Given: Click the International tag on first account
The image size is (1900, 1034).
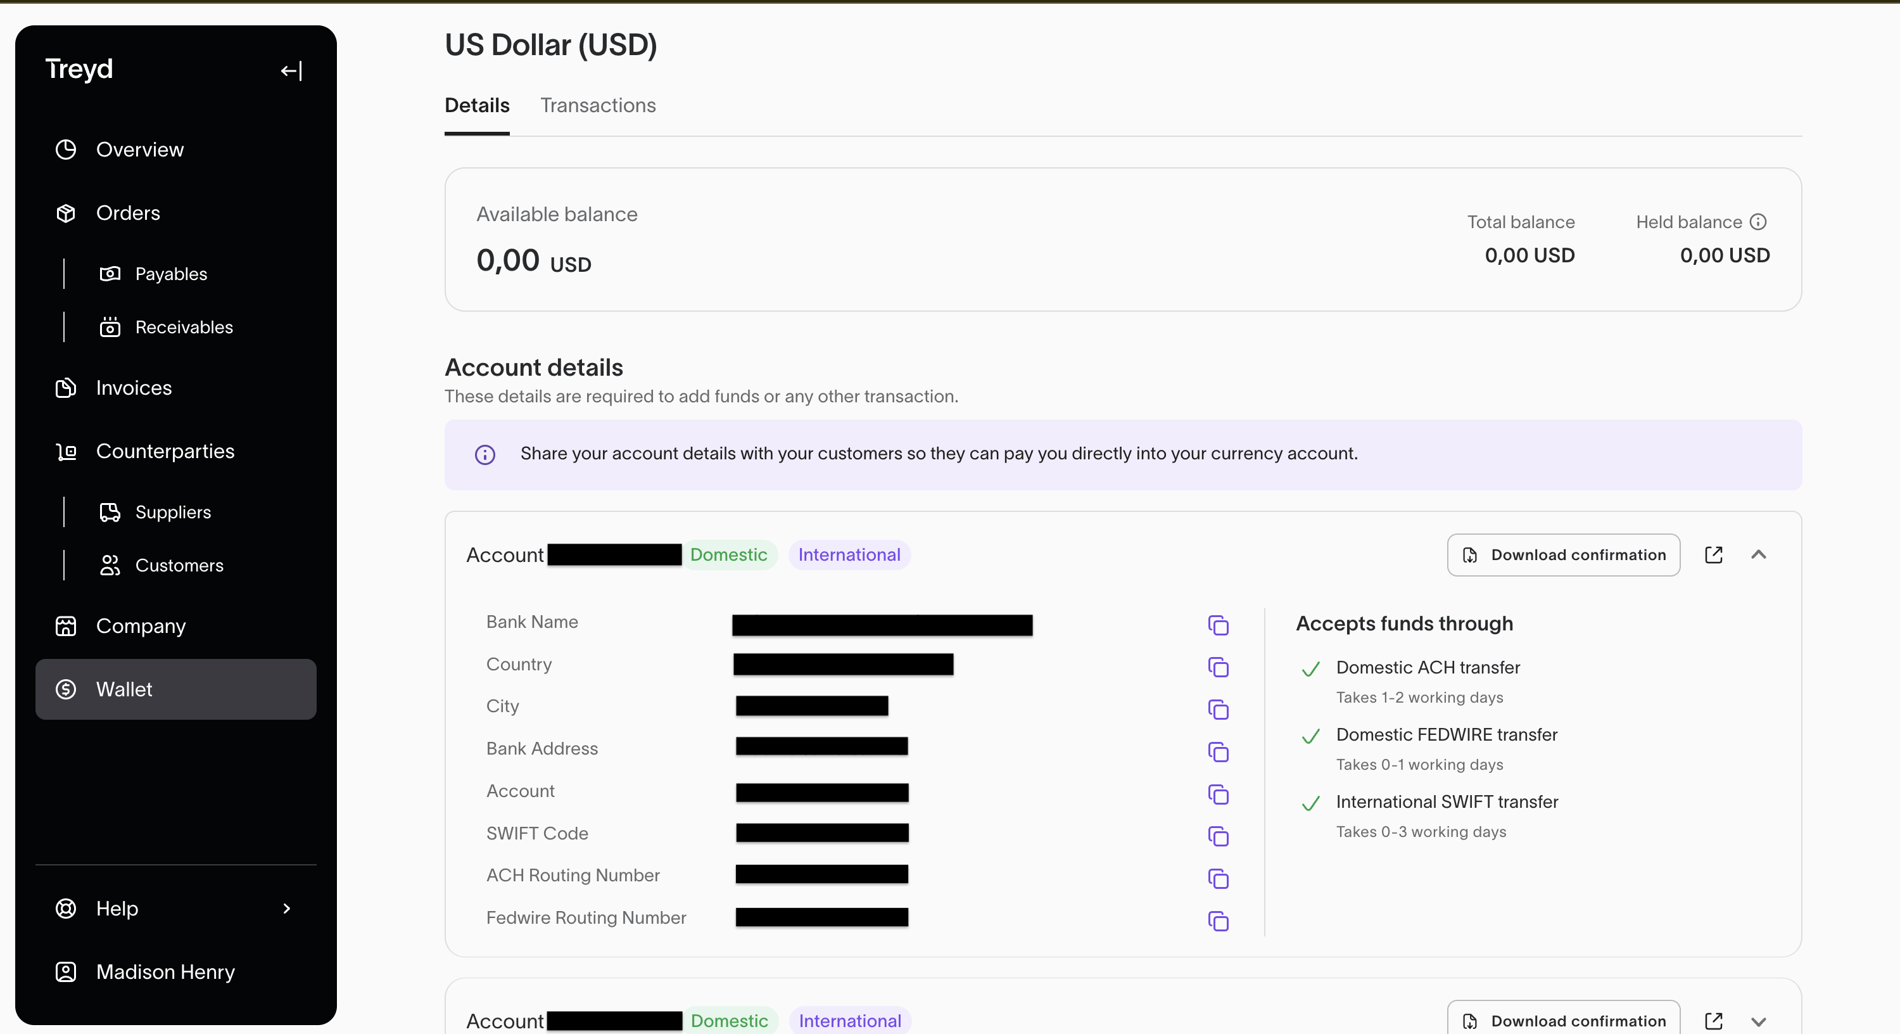Looking at the screenshot, I should point(848,555).
